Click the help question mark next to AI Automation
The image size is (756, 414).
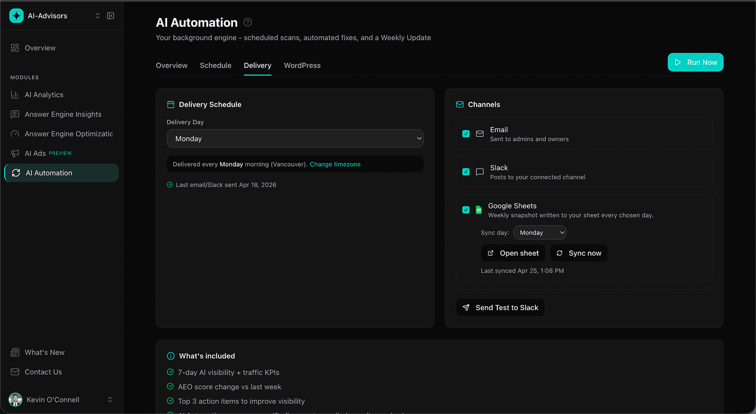248,22
